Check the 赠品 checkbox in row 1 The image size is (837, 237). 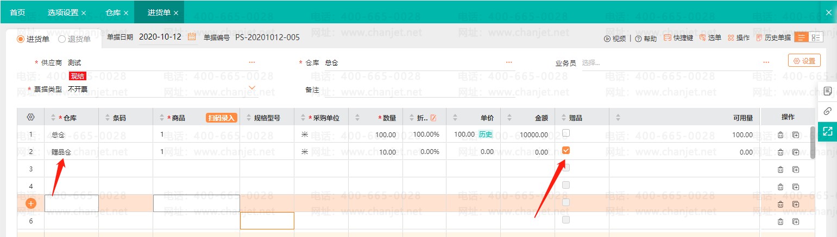pyautogui.click(x=566, y=133)
